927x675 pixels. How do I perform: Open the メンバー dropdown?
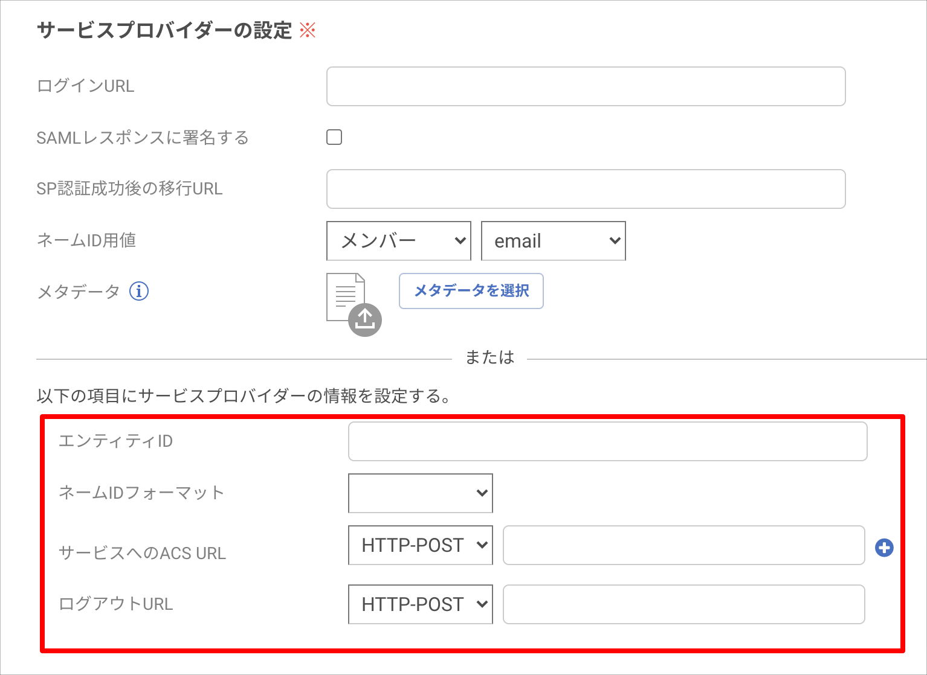coord(399,241)
